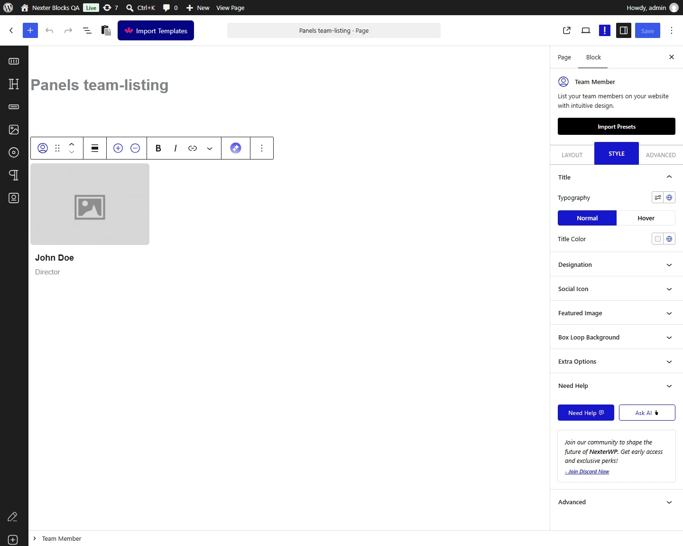683x546 pixels.
Task: Expand the Extra Options section
Action: (x=617, y=361)
